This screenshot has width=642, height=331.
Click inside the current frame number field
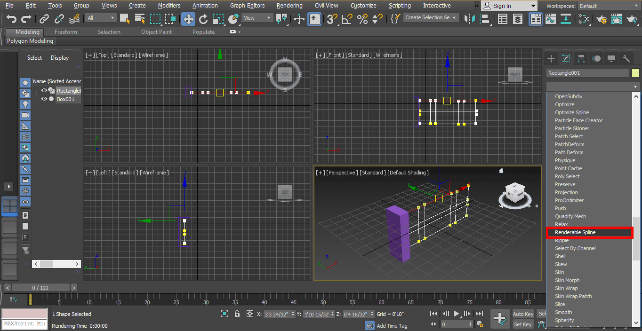click(x=456, y=323)
